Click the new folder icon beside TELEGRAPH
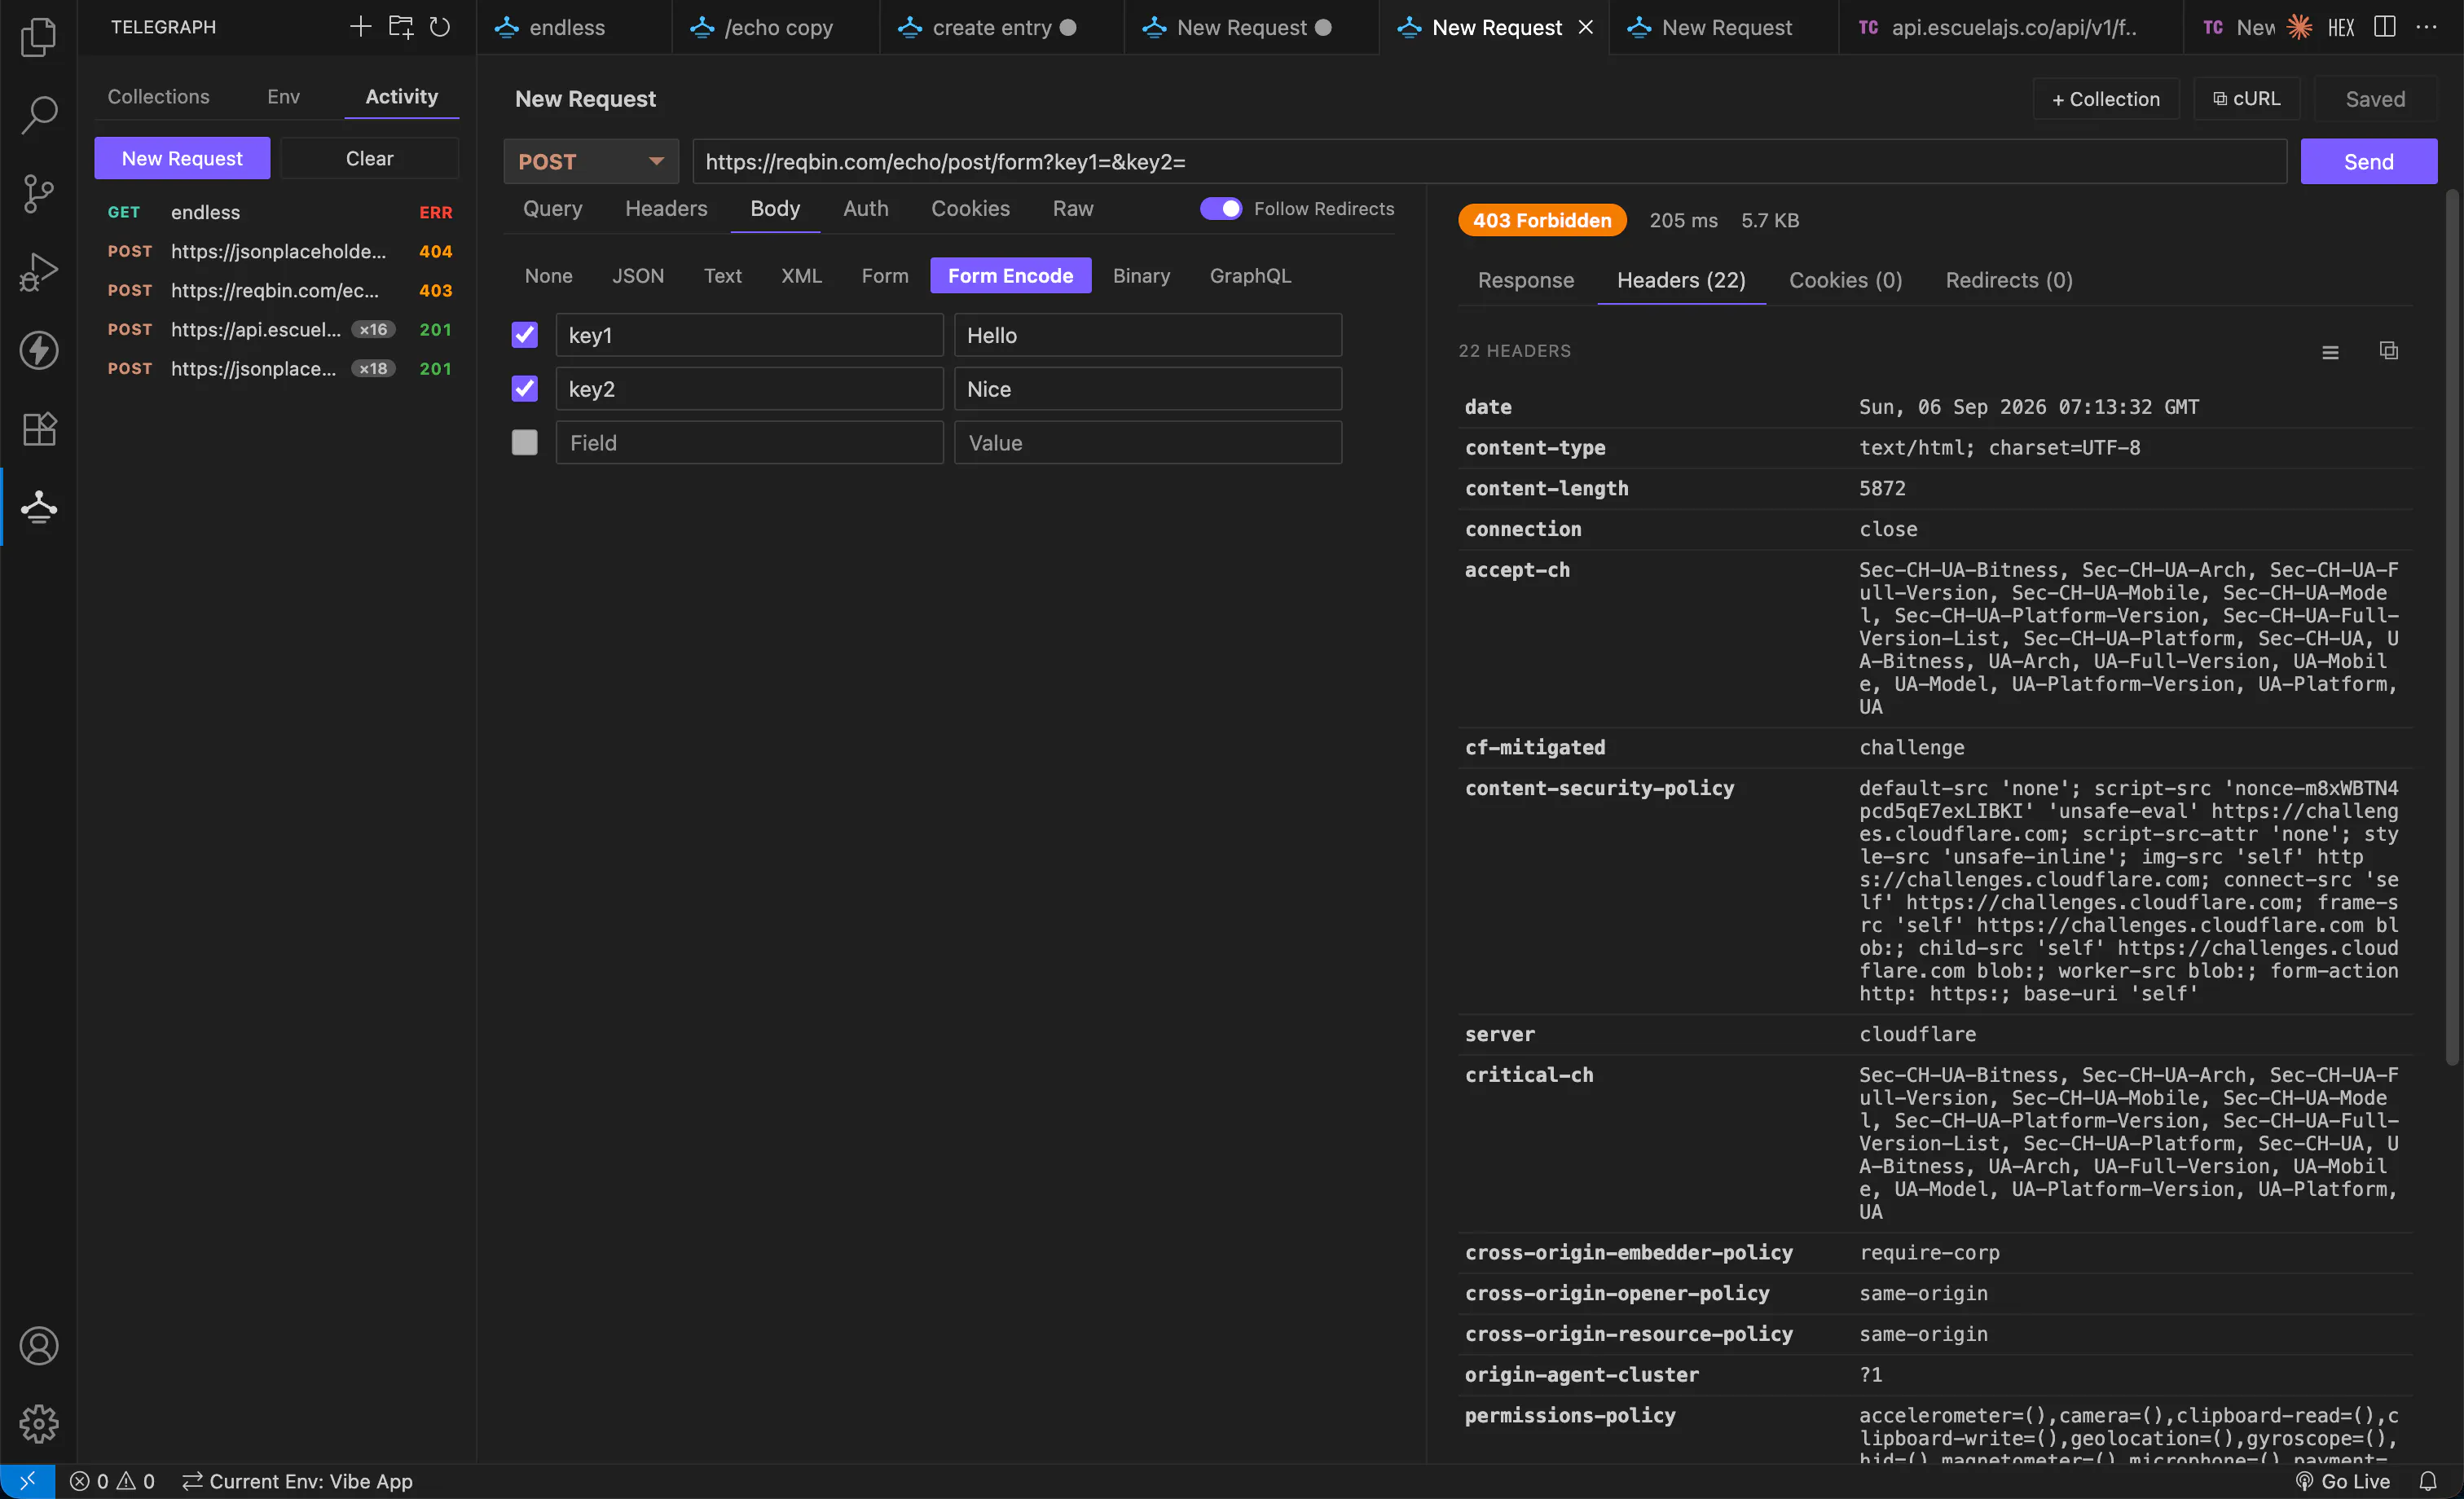 400,27
